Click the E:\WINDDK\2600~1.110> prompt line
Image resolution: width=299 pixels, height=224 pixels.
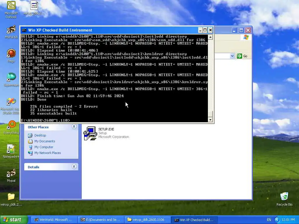[45, 120]
